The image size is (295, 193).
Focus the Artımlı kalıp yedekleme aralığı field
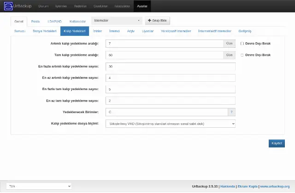165,44
